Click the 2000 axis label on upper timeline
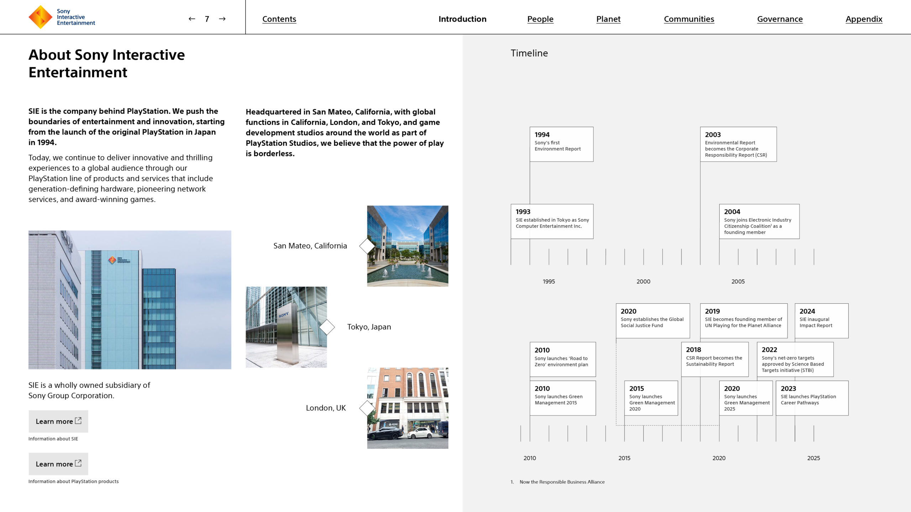The height and width of the screenshot is (512, 911). [643, 282]
